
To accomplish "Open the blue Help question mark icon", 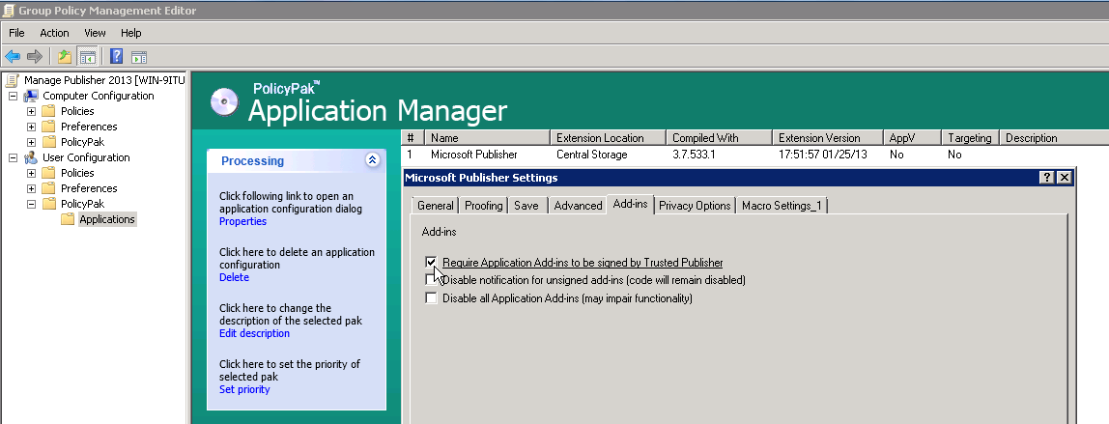I will (117, 57).
